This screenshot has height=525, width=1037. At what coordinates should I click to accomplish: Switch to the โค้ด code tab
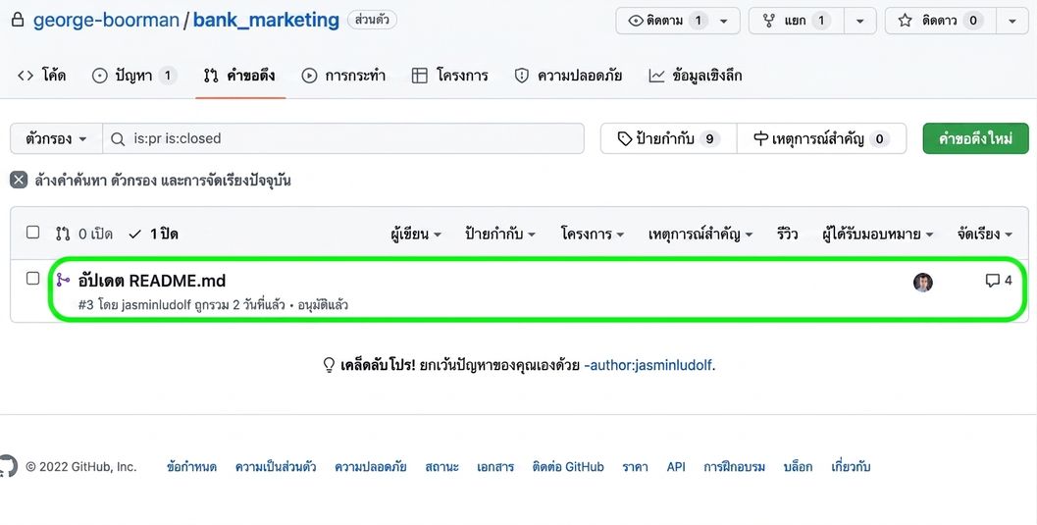point(41,76)
